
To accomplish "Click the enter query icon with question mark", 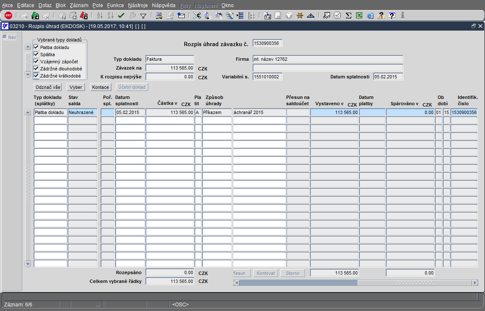I will [x=62, y=15].
